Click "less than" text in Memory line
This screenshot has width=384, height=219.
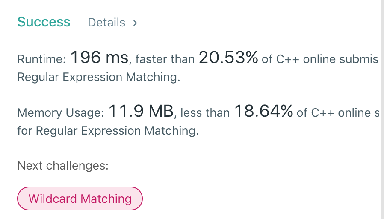[x=205, y=113]
